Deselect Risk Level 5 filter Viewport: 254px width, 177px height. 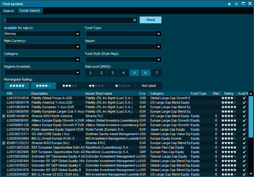coord(135,73)
